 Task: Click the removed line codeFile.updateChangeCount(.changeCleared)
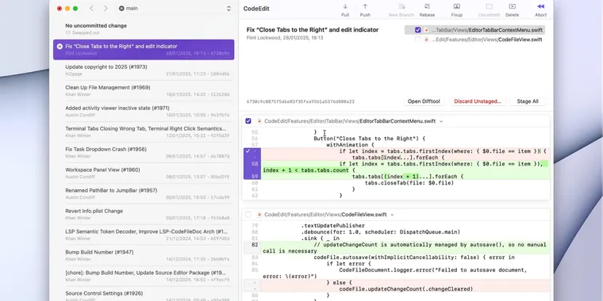coord(405,288)
